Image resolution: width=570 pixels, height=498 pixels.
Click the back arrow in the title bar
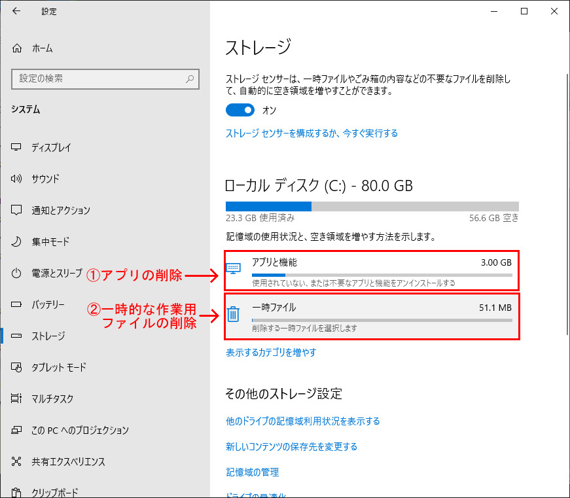point(16,11)
